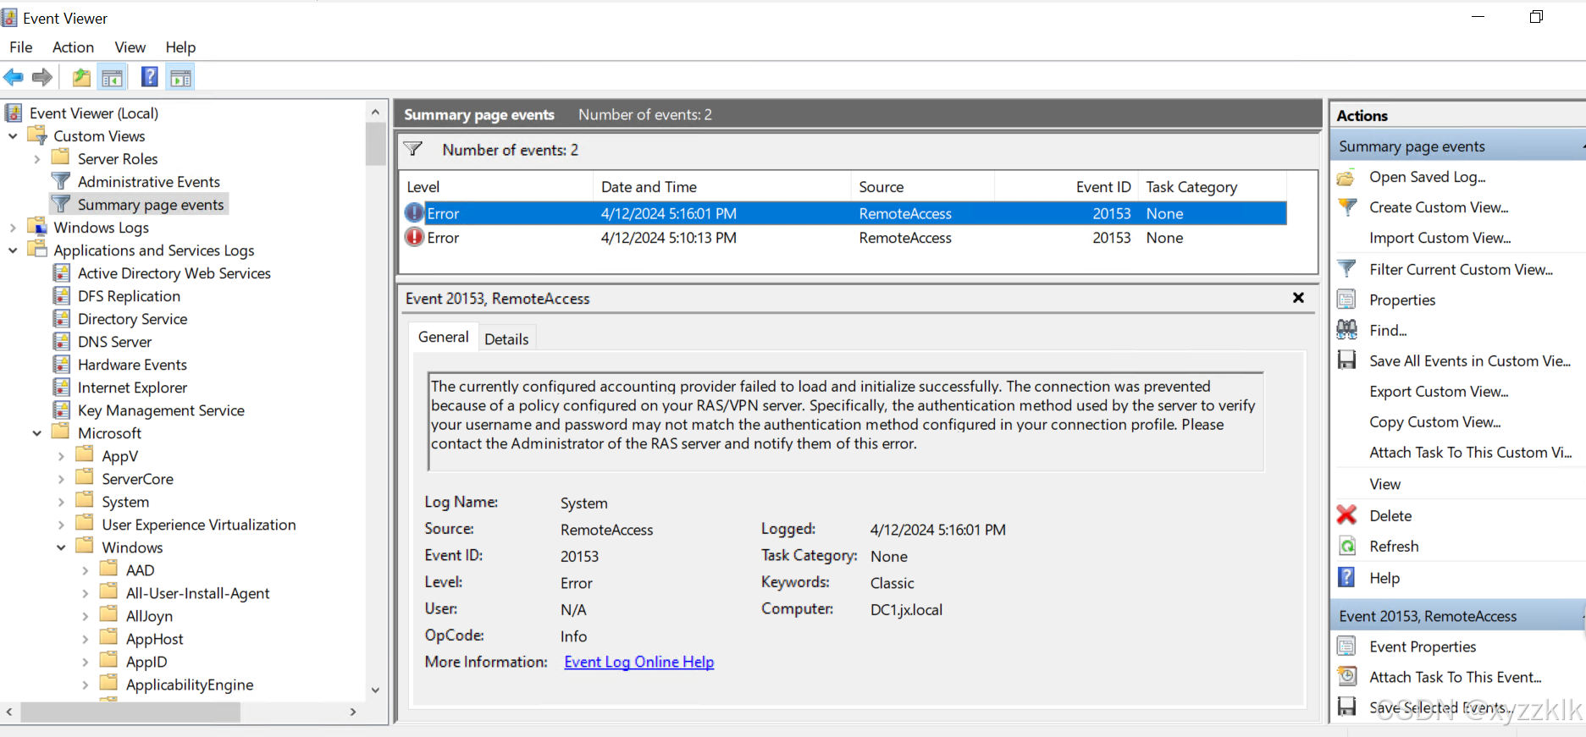Click the Save All Events floppy icon
The width and height of the screenshot is (1586, 737).
coord(1346,360)
